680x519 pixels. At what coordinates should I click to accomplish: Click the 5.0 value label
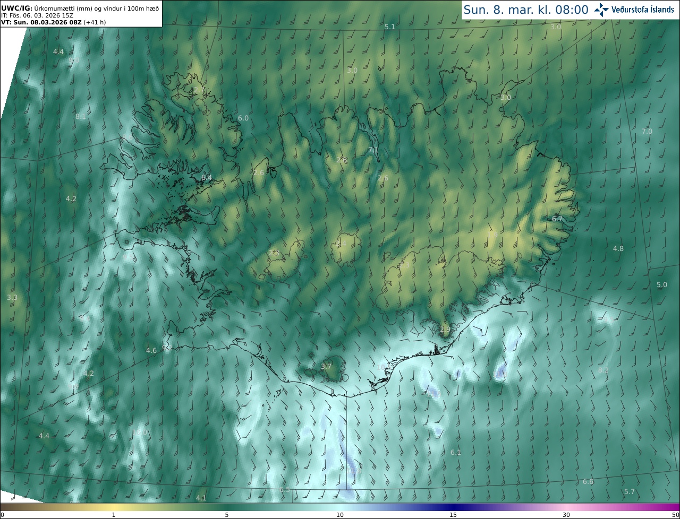coord(662,284)
